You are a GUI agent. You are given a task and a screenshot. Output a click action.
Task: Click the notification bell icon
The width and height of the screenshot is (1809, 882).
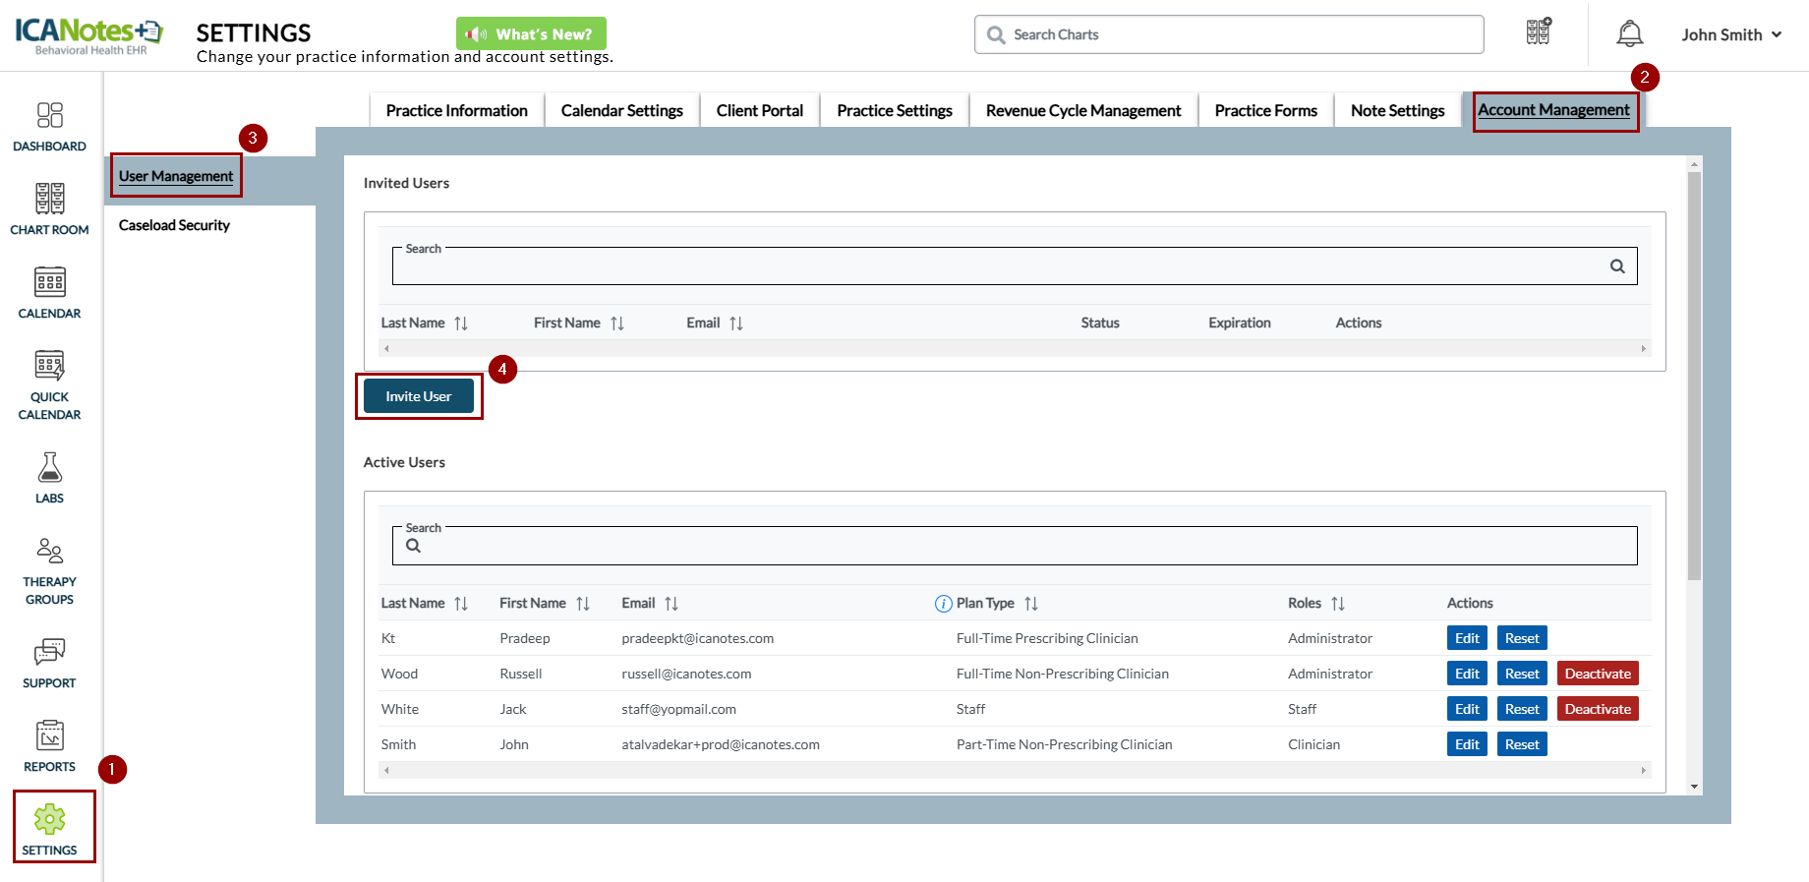tap(1629, 34)
